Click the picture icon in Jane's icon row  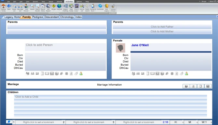[x=157, y=74]
